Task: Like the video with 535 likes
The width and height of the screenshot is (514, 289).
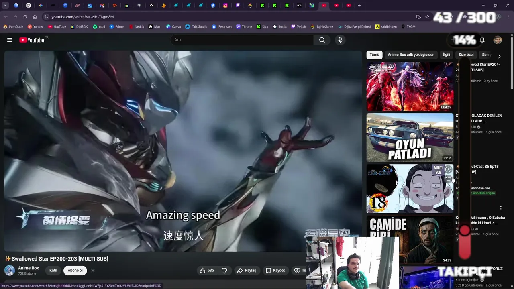Action: [x=207, y=271]
